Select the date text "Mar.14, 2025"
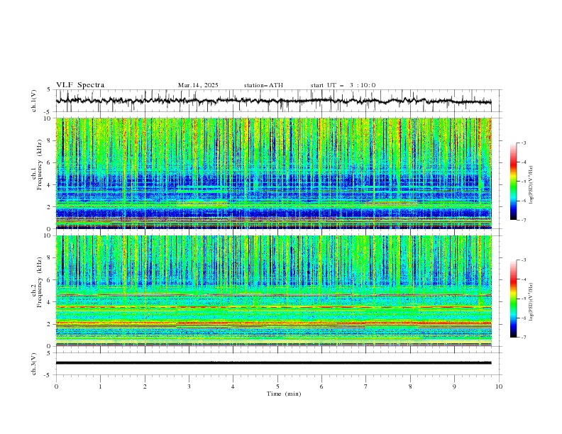Image resolution: width=562 pixels, height=434 pixels. [198, 85]
